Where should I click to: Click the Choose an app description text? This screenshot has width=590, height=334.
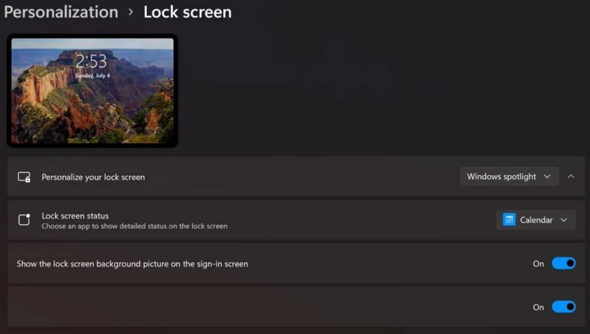[134, 226]
